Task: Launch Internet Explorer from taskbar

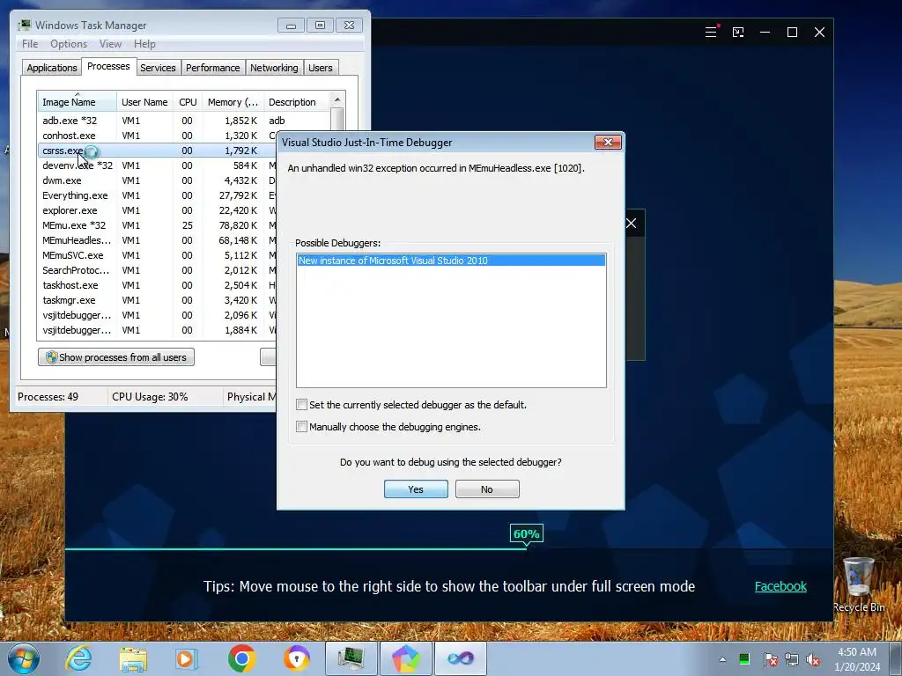Action: pyautogui.click(x=78, y=658)
